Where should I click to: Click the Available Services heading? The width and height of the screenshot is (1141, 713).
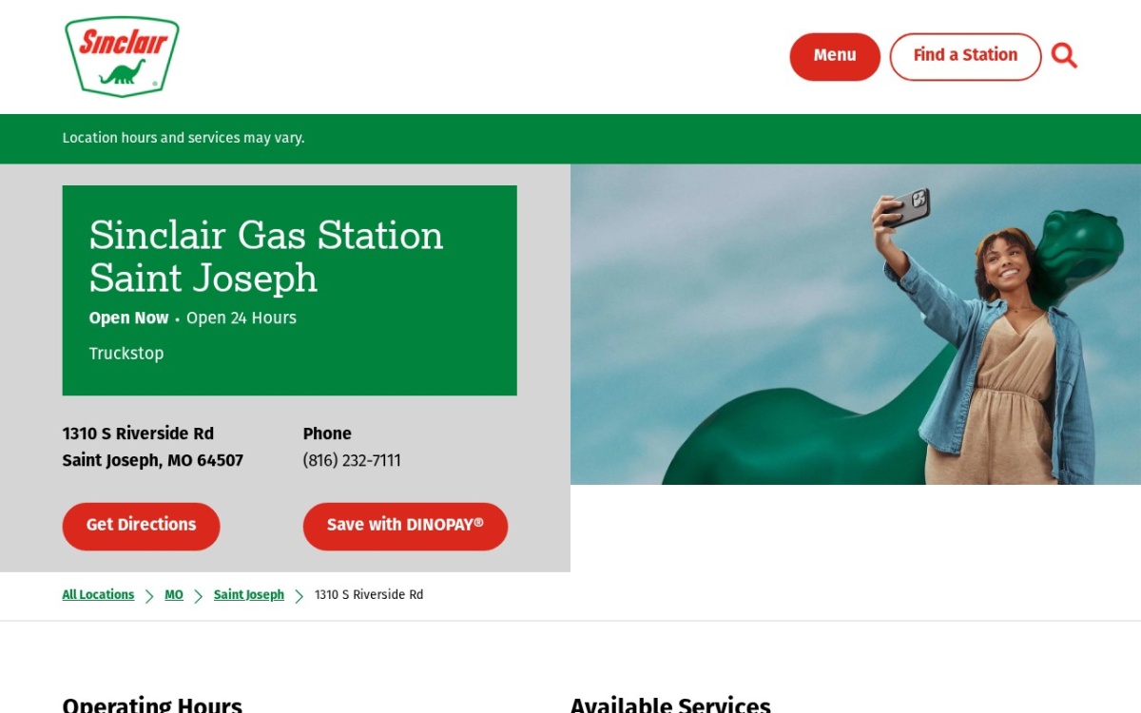coord(670,704)
